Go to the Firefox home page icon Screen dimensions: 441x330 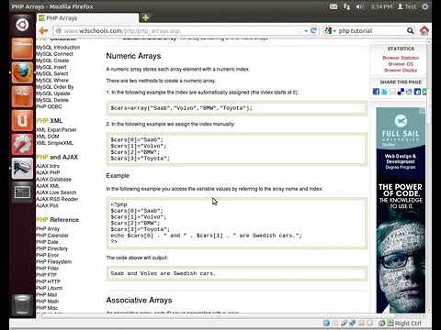424,30
